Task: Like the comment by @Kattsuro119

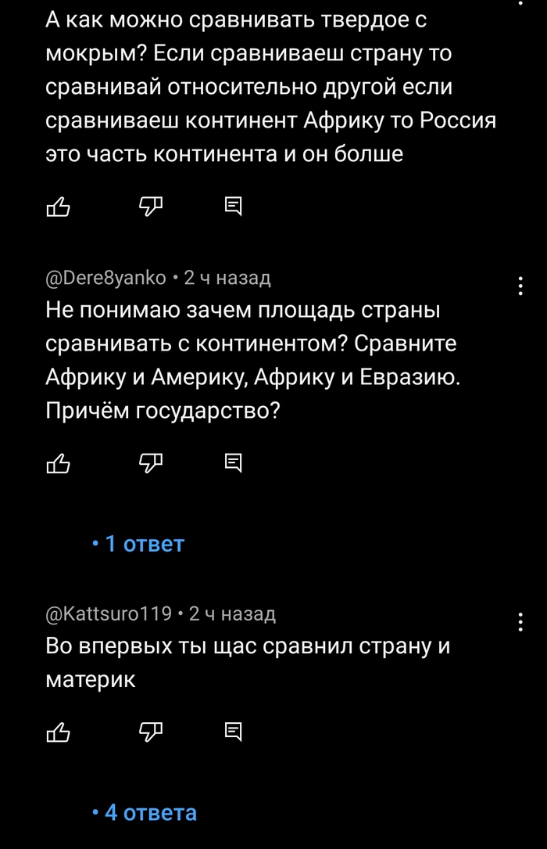Action: 59,732
